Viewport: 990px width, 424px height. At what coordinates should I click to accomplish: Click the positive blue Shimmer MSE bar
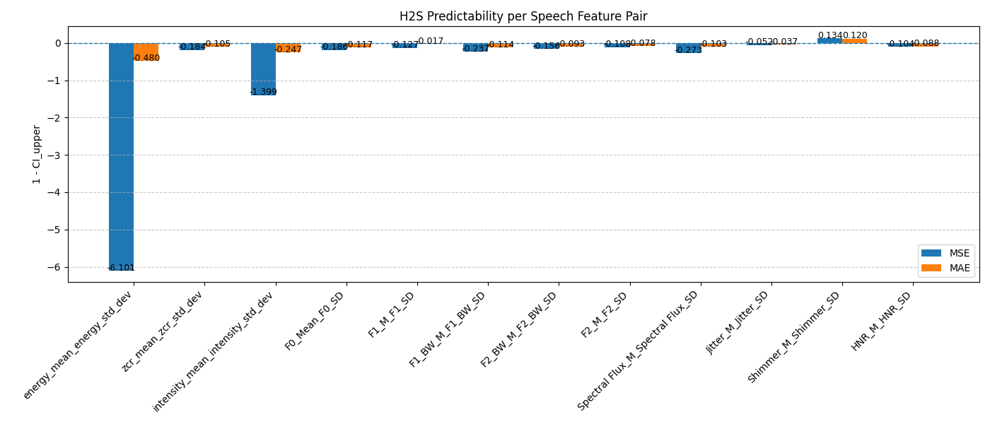click(x=829, y=40)
